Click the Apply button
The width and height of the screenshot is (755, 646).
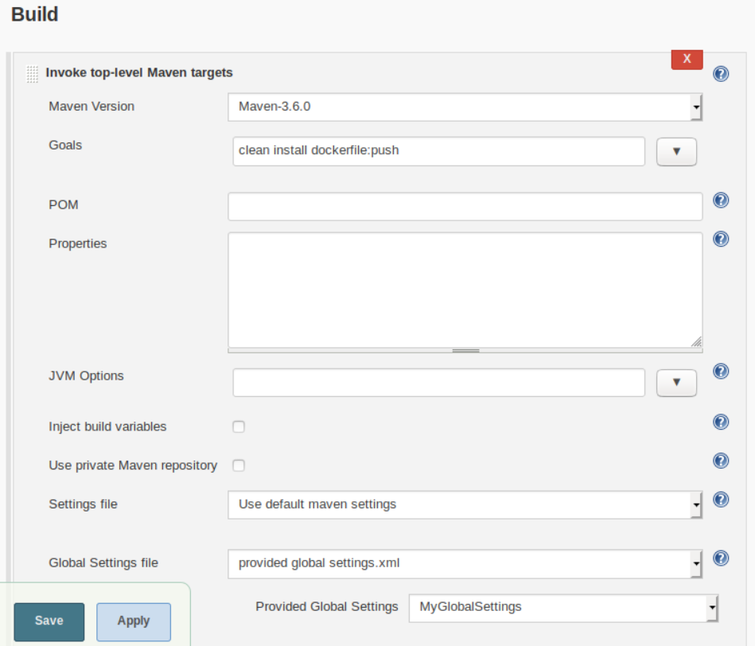[133, 623]
